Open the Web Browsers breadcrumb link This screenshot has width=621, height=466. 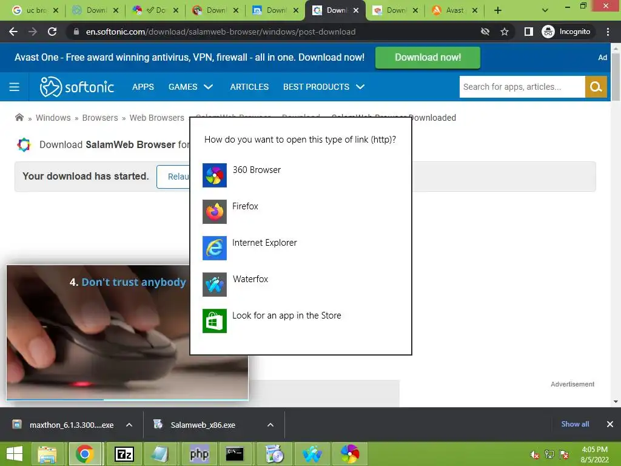tap(157, 118)
